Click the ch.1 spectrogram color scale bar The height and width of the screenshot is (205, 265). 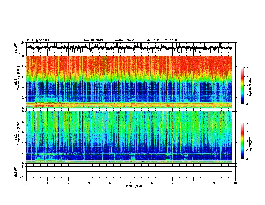pyautogui.click(x=242, y=86)
